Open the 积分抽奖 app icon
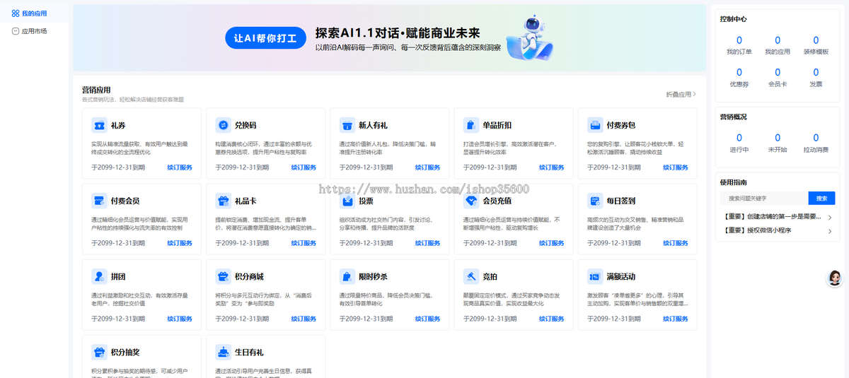Image resolution: width=849 pixels, height=378 pixels. click(99, 352)
